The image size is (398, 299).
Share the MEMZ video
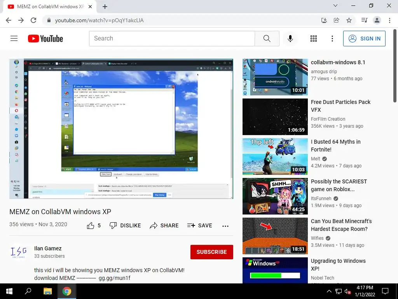coord(164,225)
